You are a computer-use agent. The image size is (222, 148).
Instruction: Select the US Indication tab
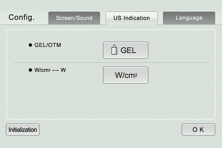(131, 18)
